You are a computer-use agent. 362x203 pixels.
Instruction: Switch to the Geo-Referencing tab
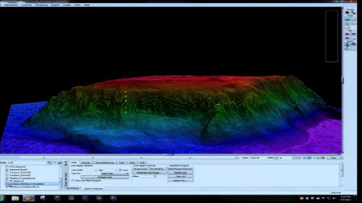click(x=104, y=163)
